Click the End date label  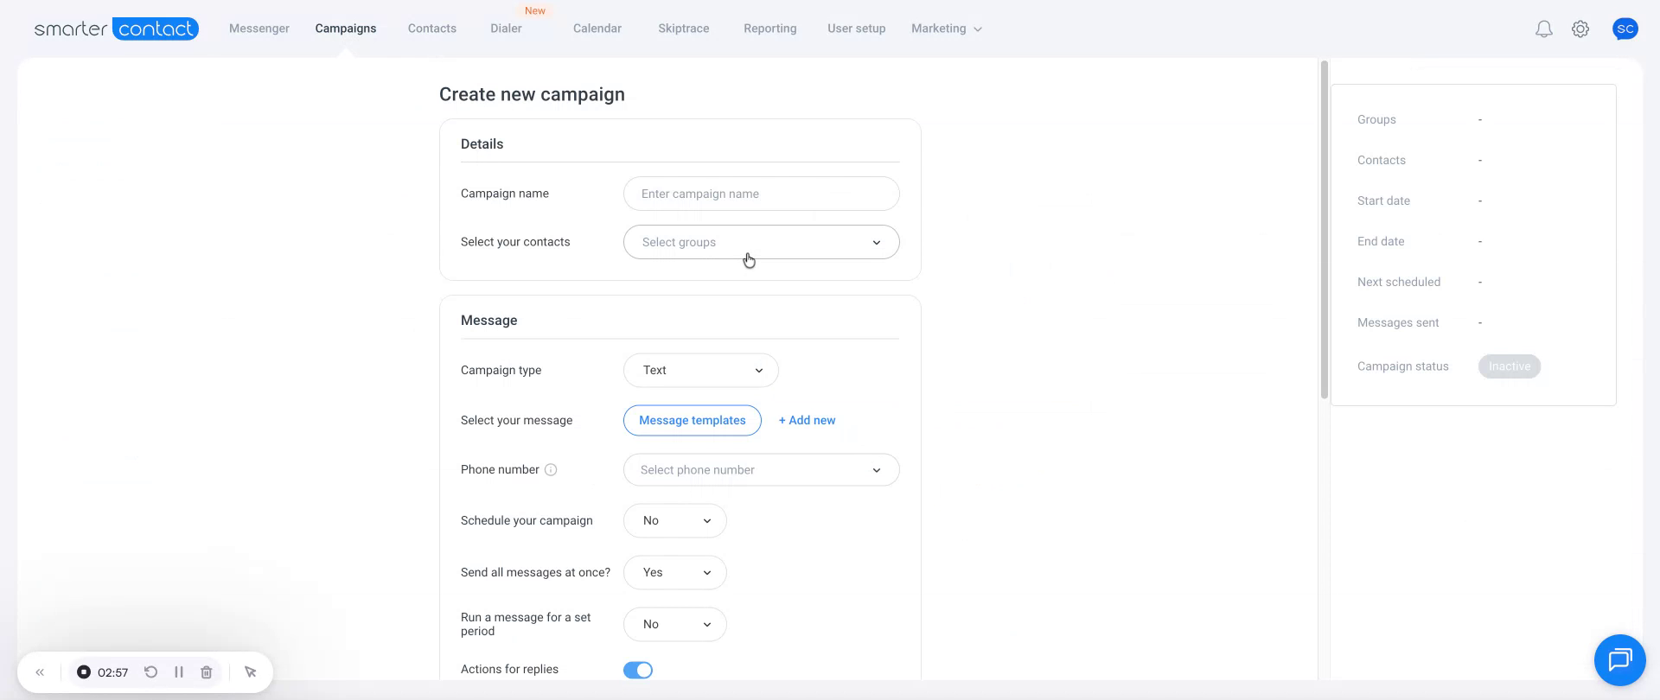1381,242
